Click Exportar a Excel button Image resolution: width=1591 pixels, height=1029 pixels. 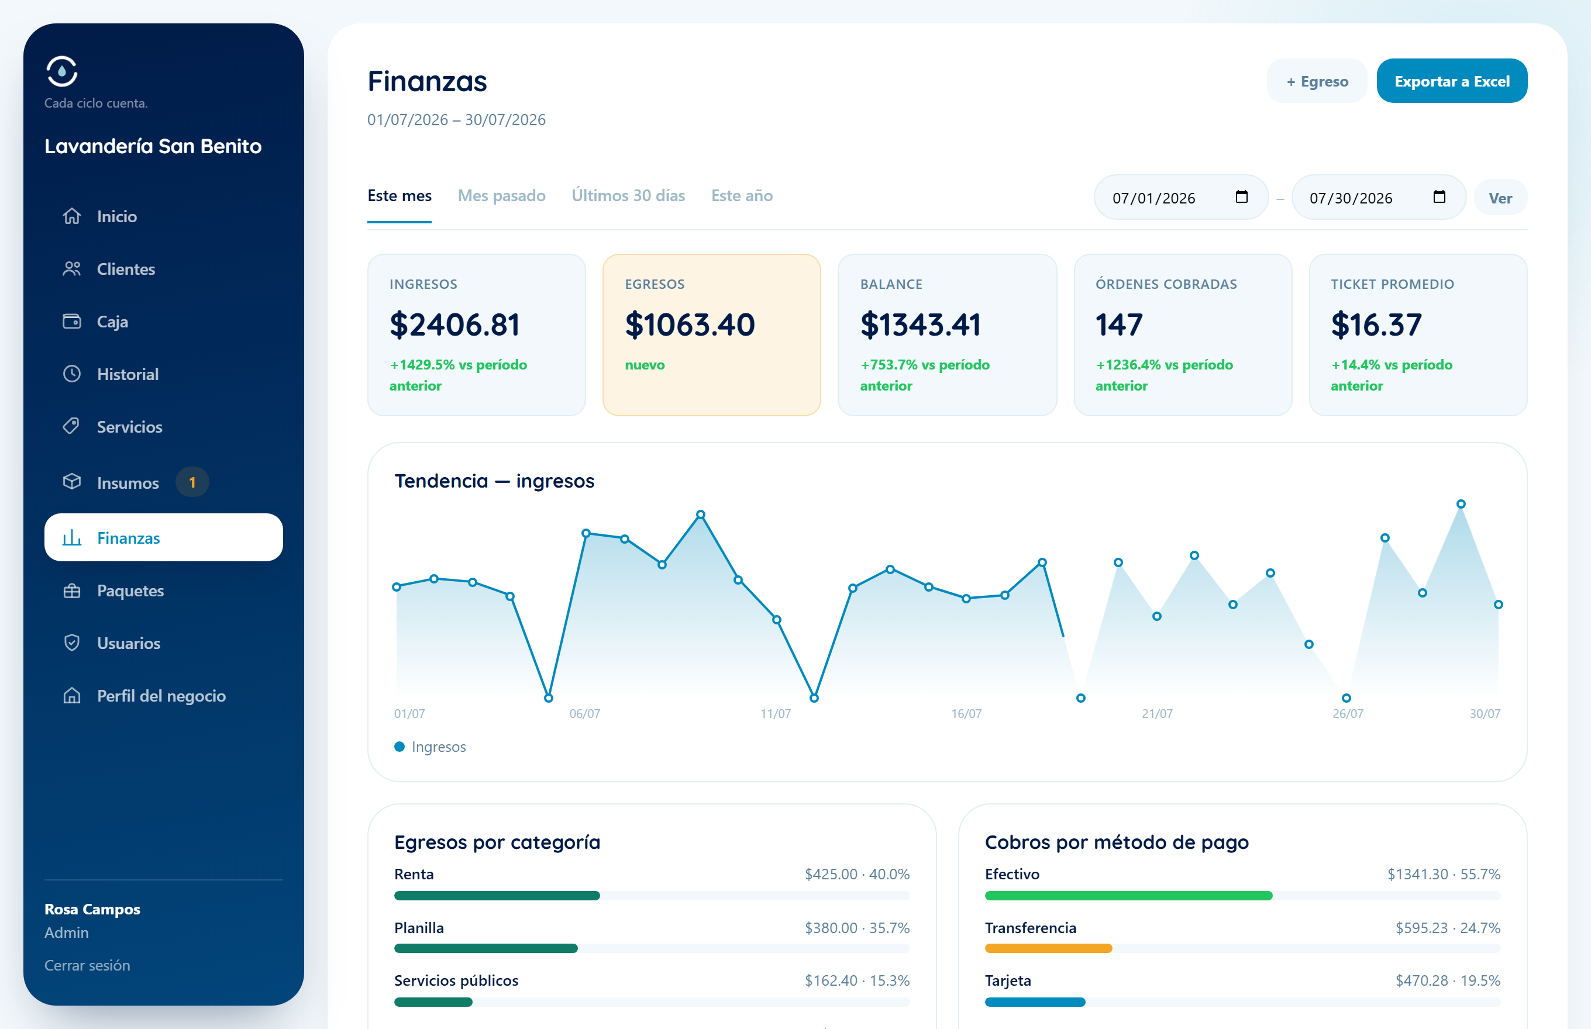click(x=1451, y=81)
